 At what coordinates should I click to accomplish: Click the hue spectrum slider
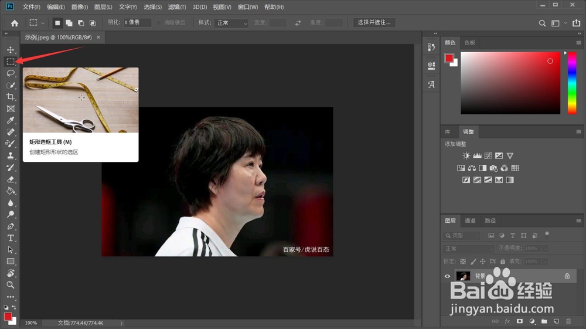pyautogui.click(x=572, y=83)
